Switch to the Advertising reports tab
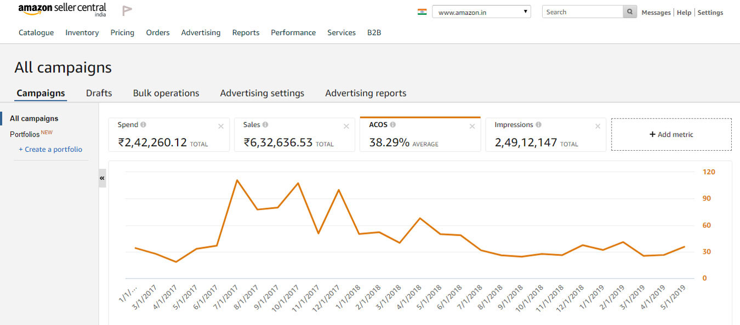This screenshot has height=325, width=740. pos(366,93)
